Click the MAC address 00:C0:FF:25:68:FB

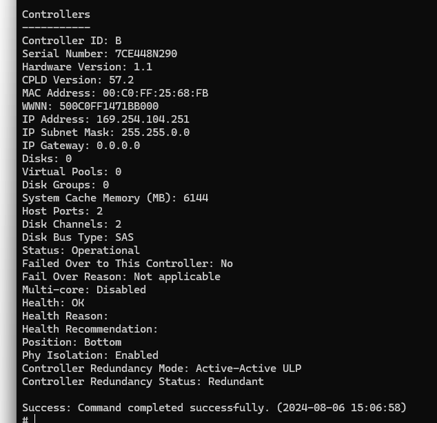(156, 93)
